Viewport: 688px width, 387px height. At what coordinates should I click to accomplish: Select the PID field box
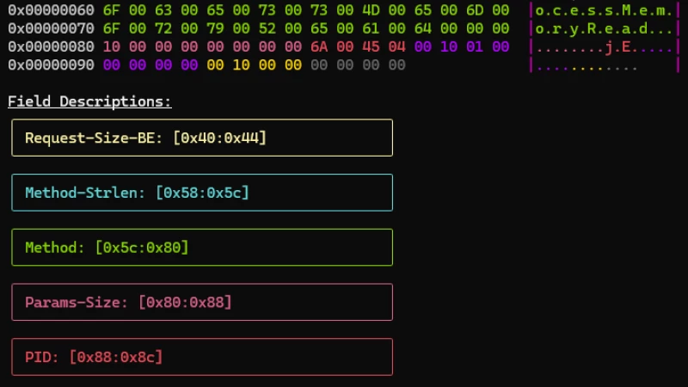[x=202, y=357]
